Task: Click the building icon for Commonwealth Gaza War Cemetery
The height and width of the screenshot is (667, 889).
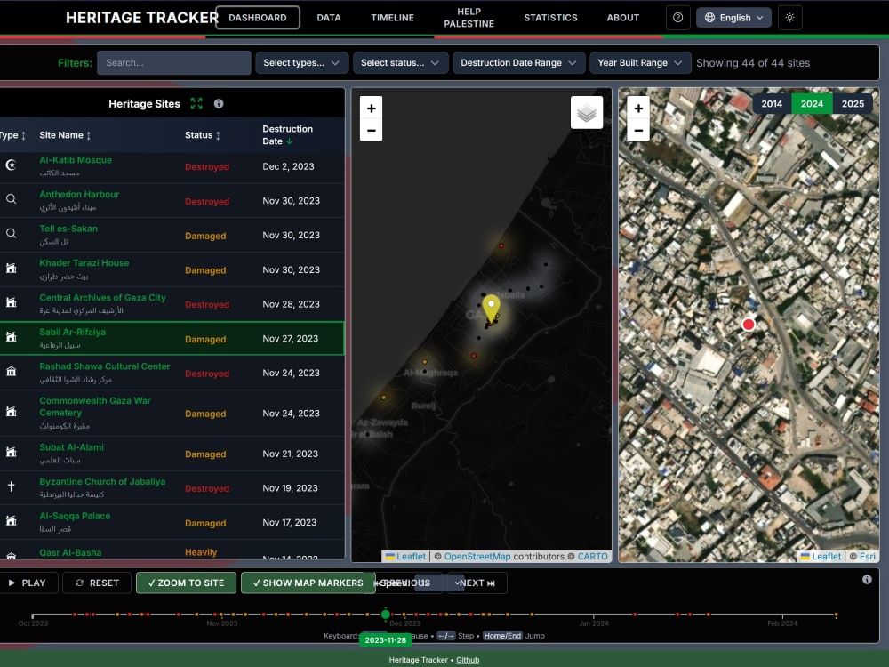Action: 11,412
